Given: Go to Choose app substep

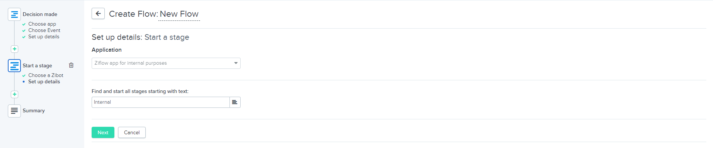Looking at the screenshot, I should (x=42, y=24).
